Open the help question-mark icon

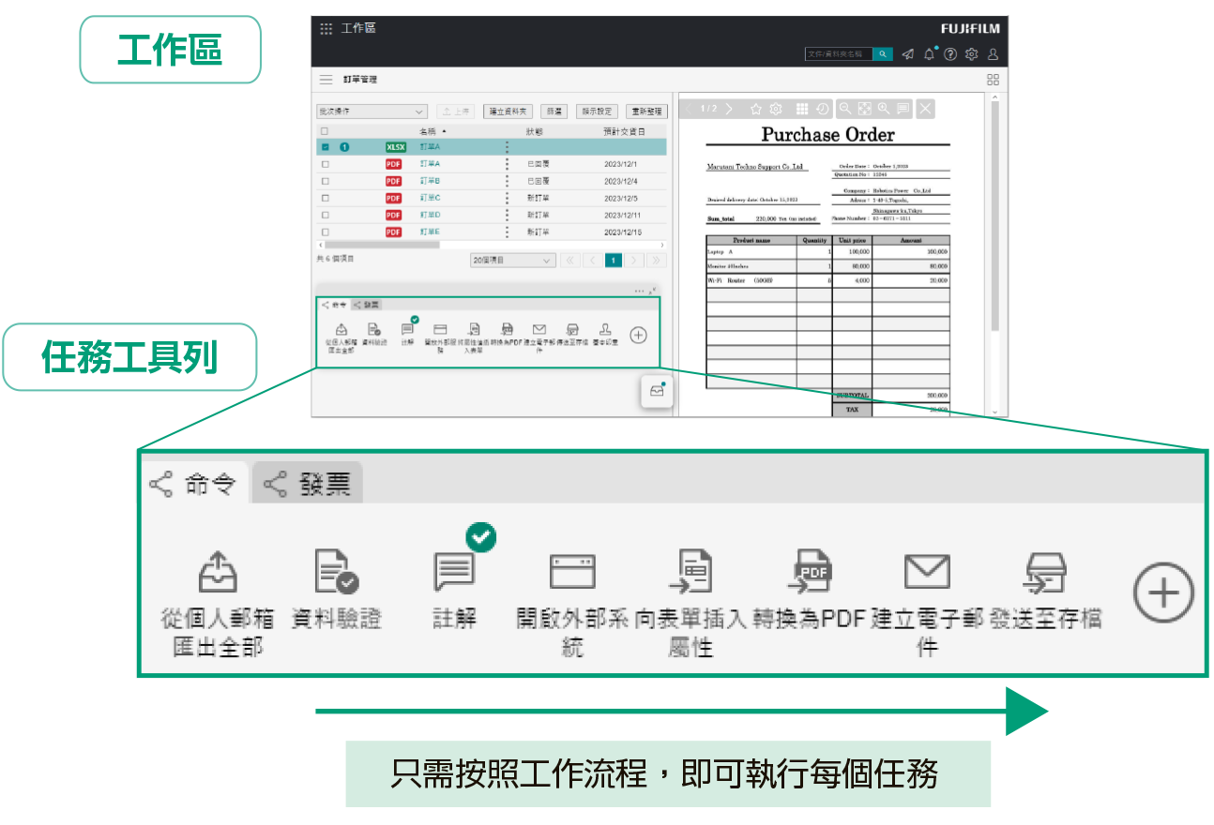pos(950,54)
